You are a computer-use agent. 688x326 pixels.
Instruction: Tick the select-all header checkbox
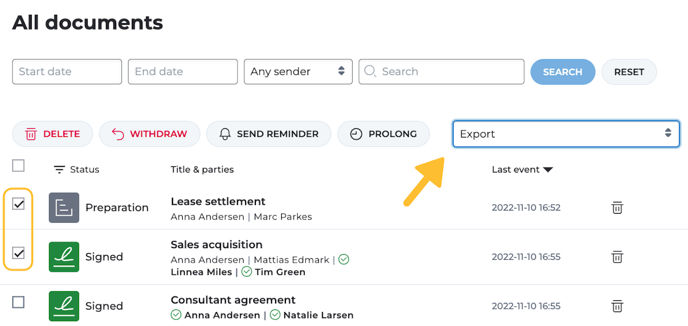pyautogui.click(x=18, y=165)
